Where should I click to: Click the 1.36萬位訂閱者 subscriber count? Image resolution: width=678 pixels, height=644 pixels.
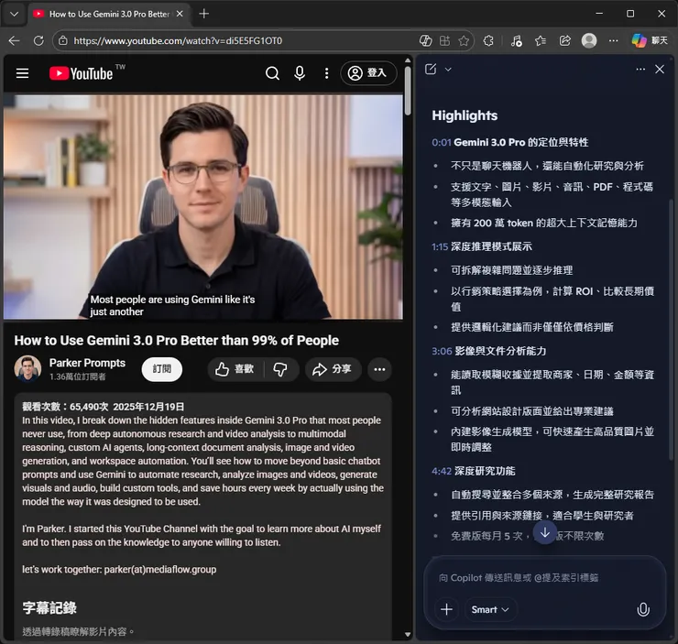(x=77, y=377)
